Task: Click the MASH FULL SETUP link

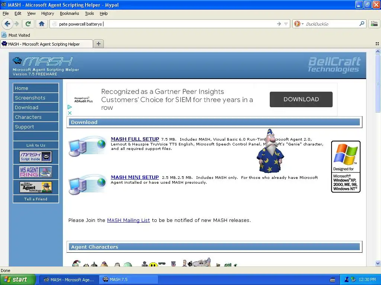Action: (135, 139)
